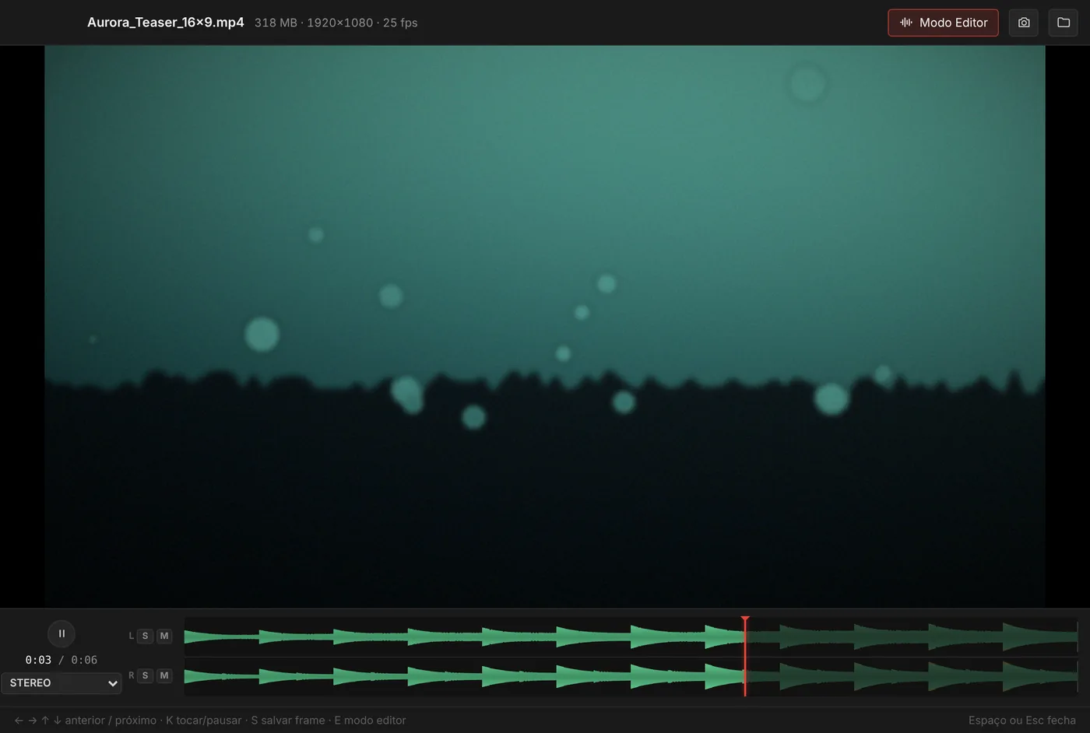The image size is (1090, 733).
Task: Click the 318 MB · 1920×1080 · 25 fps info
Action: tap(336, 23)
